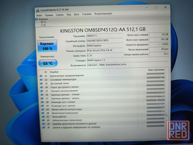Image resolution: width=193 pixels, height=145 pixels.
Task: Click the Всего хост-чтений value 93 GB
Action: [x=159, y=35]
